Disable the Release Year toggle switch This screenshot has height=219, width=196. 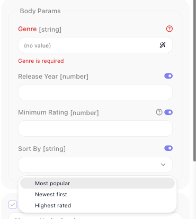[x=168, y=76]
